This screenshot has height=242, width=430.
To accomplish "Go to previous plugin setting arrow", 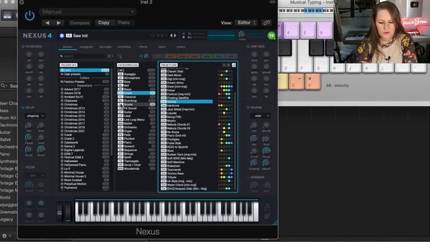I will (47, 23).
